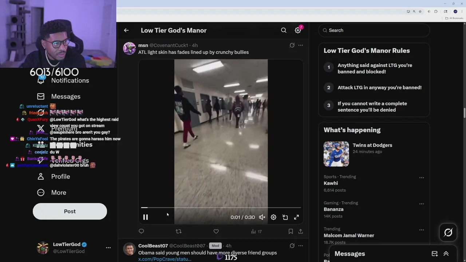
Task: Open the All Bookmarks folder
Action: (454, 18)
